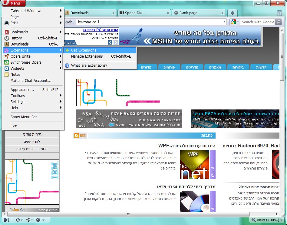Click the IITC PC course ad link
287x225 pixels.
[101, 30]
